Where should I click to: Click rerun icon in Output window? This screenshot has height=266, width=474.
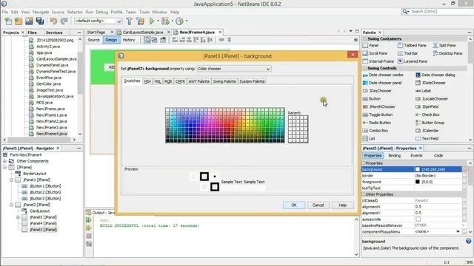tap(89, 220)
